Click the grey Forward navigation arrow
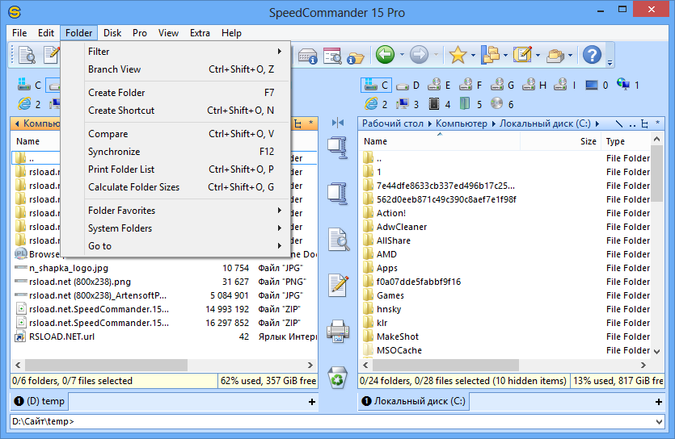Image resolution: width=675 pixels, height=439 pixels. [x=419, y=55]
